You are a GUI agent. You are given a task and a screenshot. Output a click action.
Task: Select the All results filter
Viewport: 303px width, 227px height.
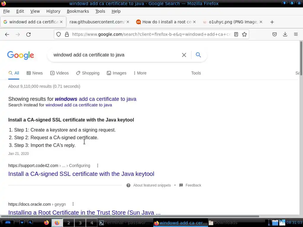point(14,73)
